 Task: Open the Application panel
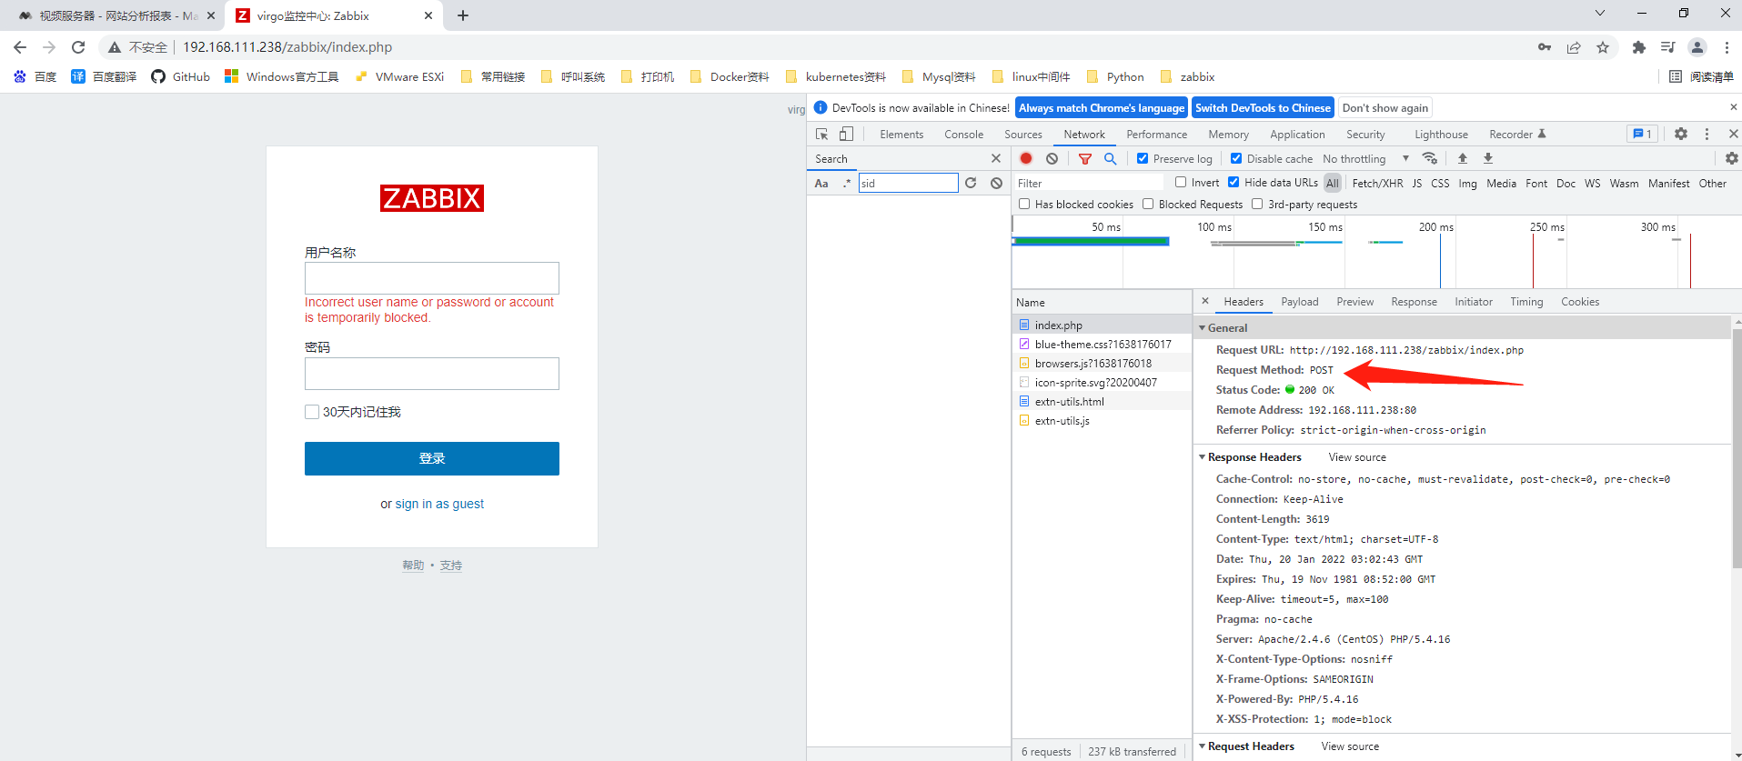[1297, 134]
